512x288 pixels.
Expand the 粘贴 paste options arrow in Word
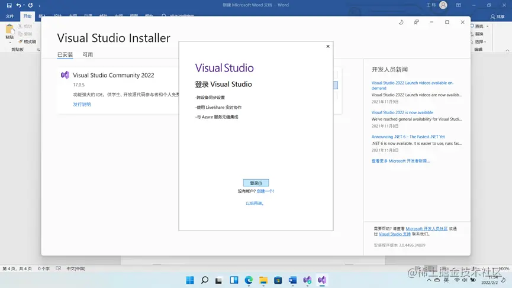10,43
